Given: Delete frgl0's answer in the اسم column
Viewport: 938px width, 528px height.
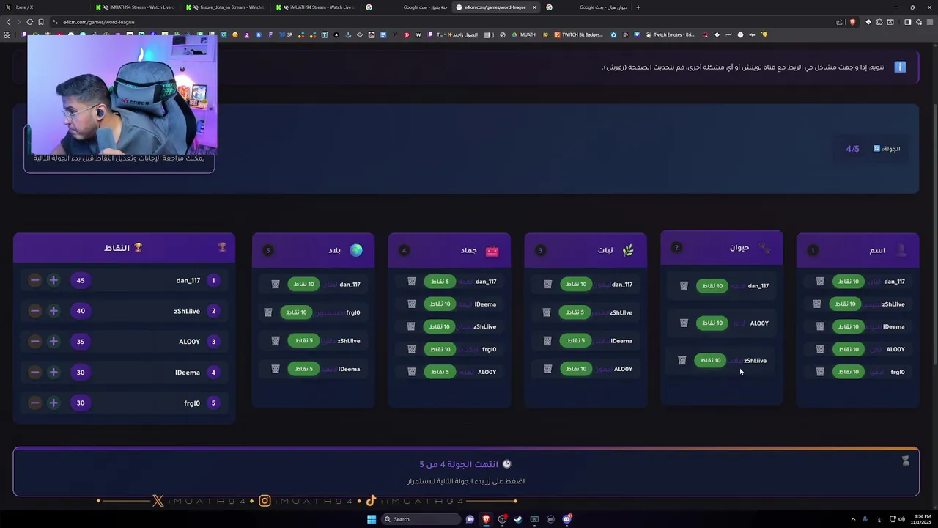Looking at the screenshot, I should pyautogui.click(x=820, y=372).
